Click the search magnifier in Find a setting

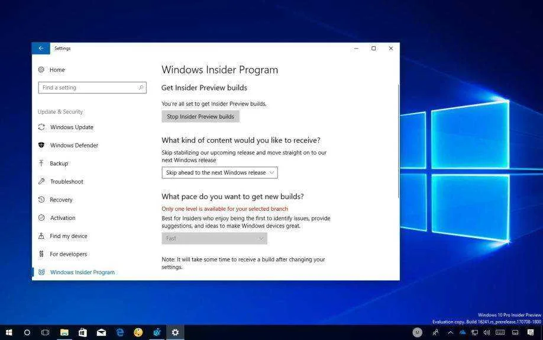(x=141, y=88)
